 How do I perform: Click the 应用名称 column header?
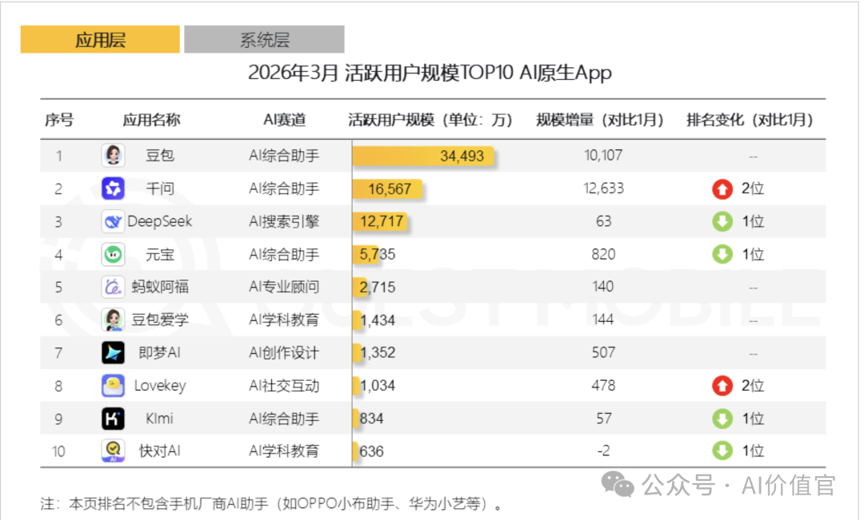pyautogui.click(x=151, y=119)
